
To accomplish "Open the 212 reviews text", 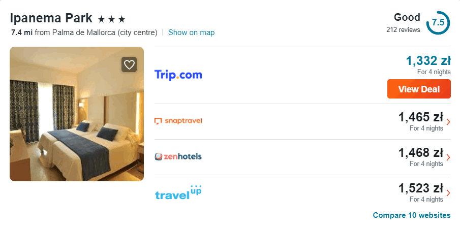I will point(403,29).
